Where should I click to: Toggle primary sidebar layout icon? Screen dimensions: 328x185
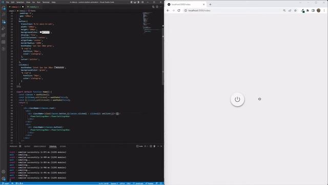pyautogui.click(x=132, y=2)
